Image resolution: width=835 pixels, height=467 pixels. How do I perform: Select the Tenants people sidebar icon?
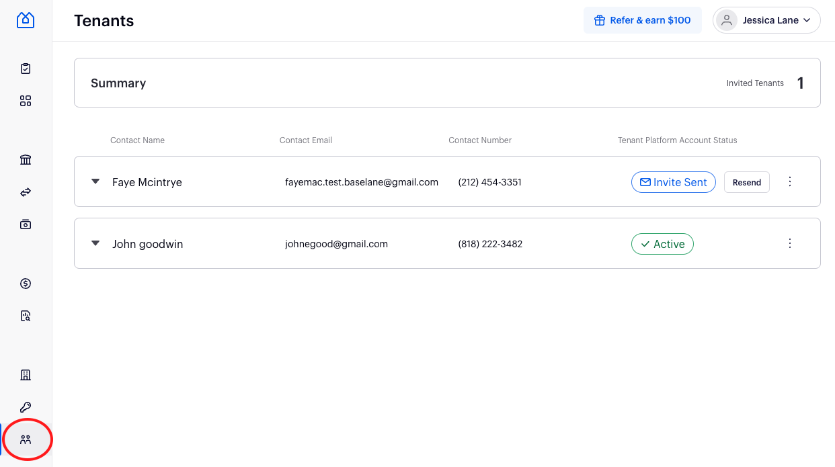pyautogui.click(x=26, y=440)
